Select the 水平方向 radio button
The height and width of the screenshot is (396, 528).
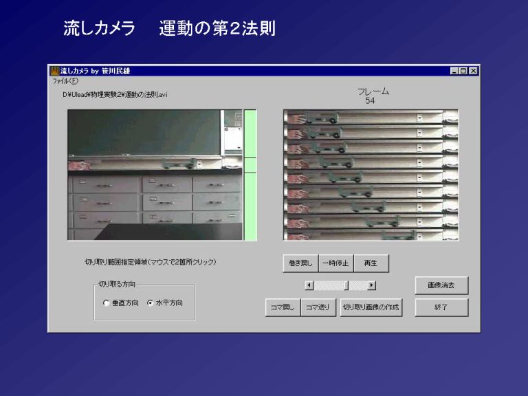tap(150, 302)
